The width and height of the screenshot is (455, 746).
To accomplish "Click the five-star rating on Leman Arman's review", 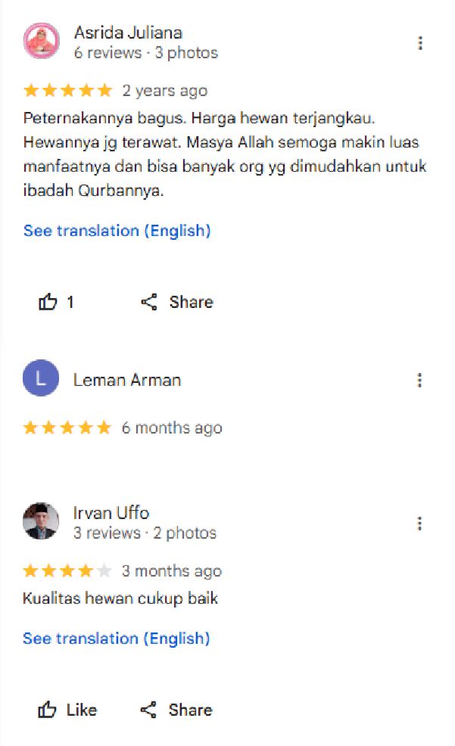I will coord(67,427).
